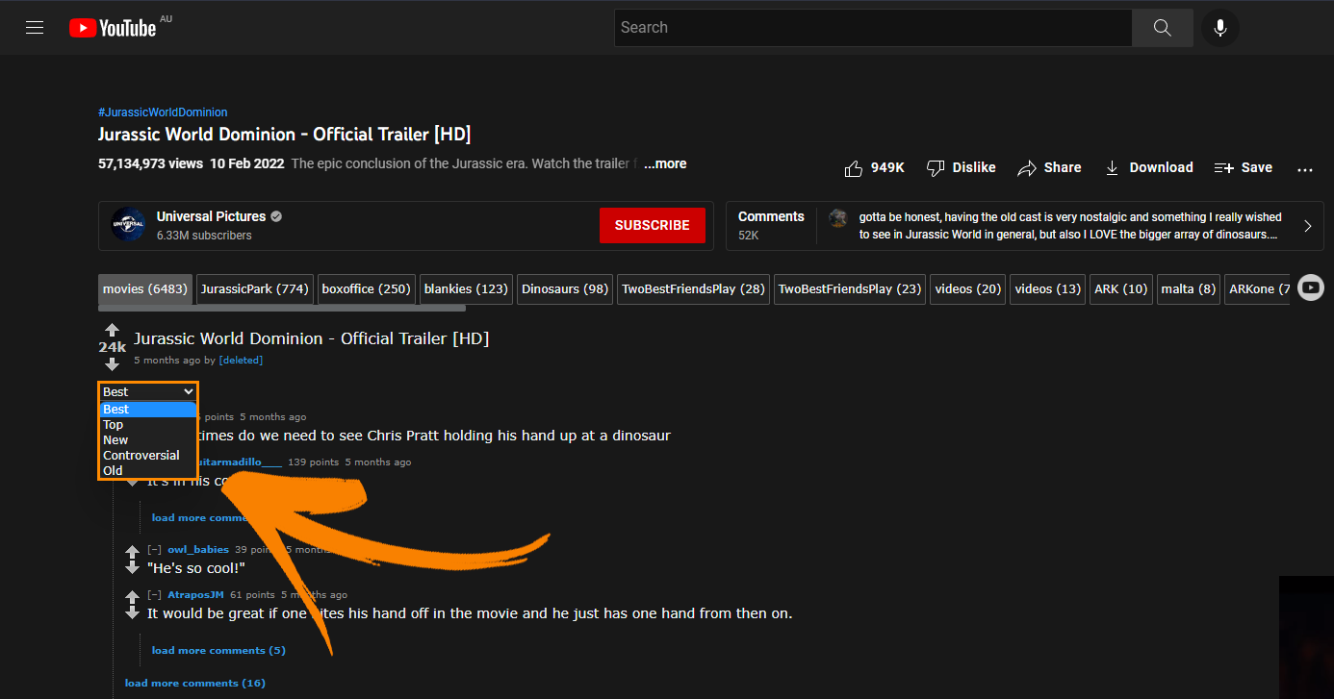Switch to the blankies (123) tab
The height and width of the screenshot is (699, 1334).
pyautogui.click(x=466, y=289)
